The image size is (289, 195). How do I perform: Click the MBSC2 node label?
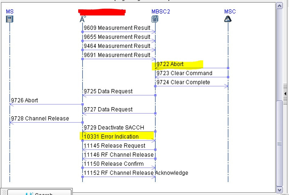(161, 11)
